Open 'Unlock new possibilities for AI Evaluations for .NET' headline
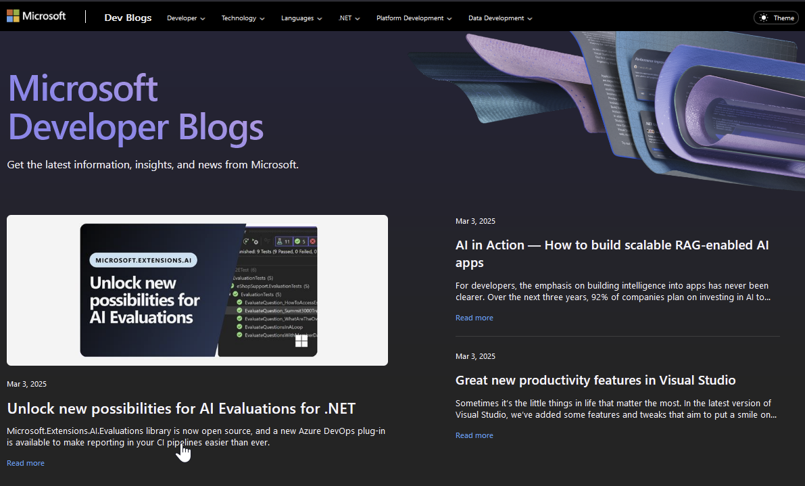805x486 pixels. point(181,408)
